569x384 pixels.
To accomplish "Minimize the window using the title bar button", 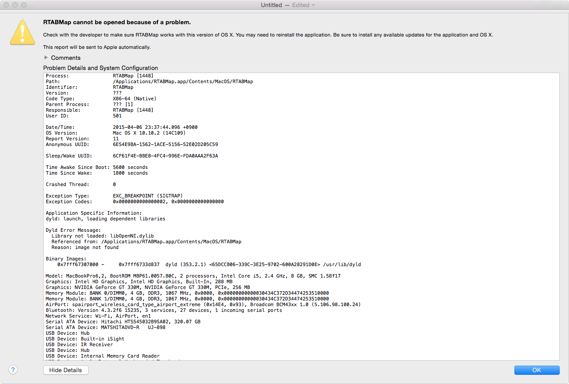I will pyautogui.click(x=15, y=5).
